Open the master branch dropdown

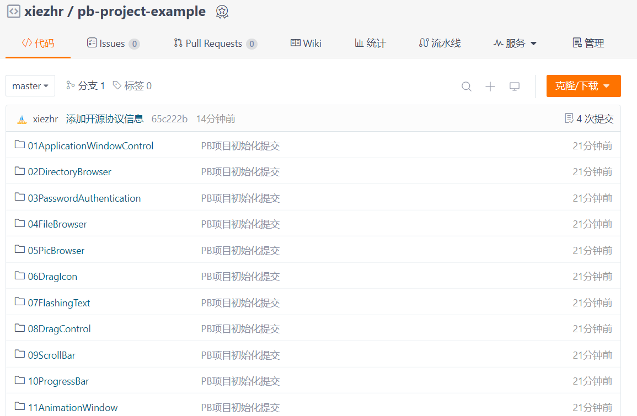(30, 85)
